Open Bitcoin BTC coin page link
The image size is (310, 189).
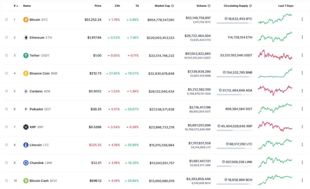[x=38, y=20]
